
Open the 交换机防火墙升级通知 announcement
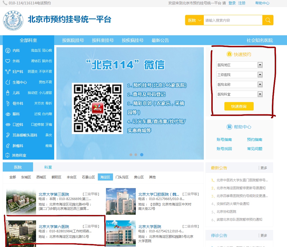tap(233, 204)
